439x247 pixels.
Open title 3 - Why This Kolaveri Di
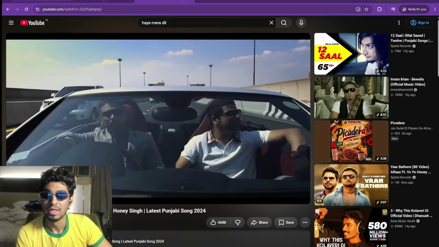pos(411,213)
